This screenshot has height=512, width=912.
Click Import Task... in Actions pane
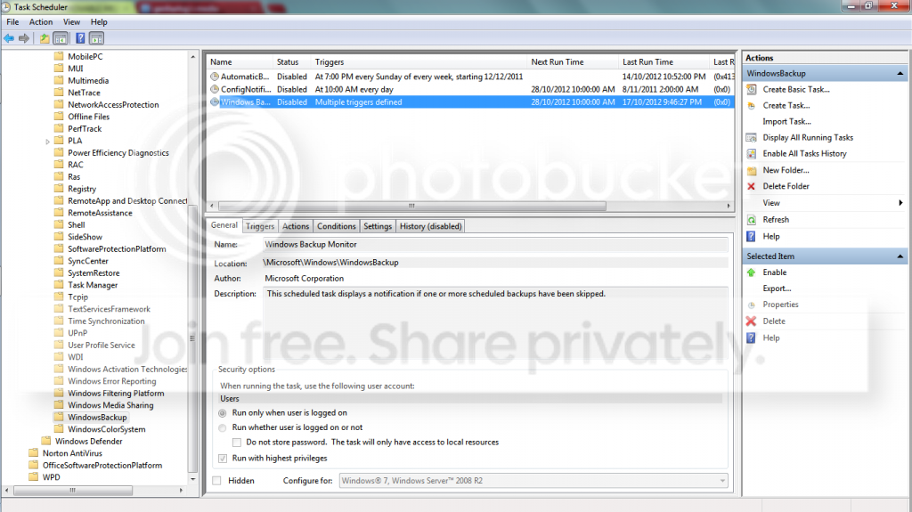786,122
